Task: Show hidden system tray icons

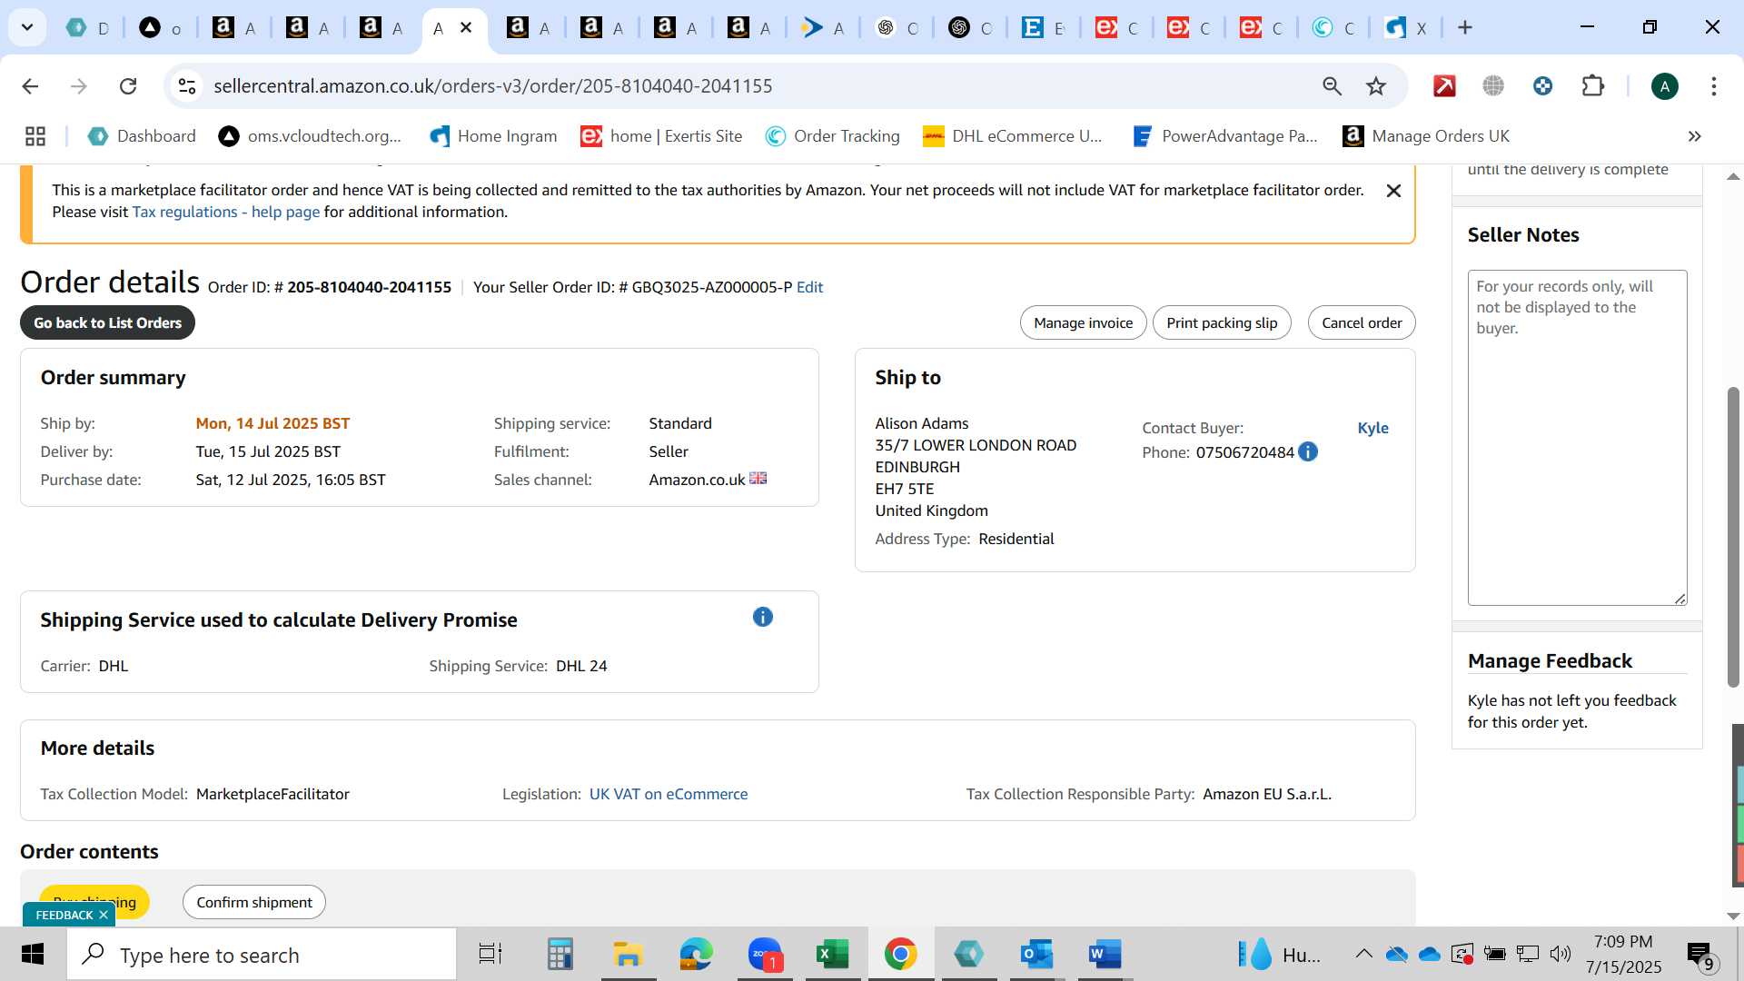Action: [1363, 954]
